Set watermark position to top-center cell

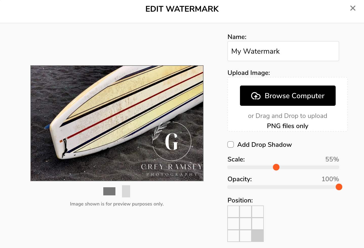pyautogui.click(x=246, y=212)
